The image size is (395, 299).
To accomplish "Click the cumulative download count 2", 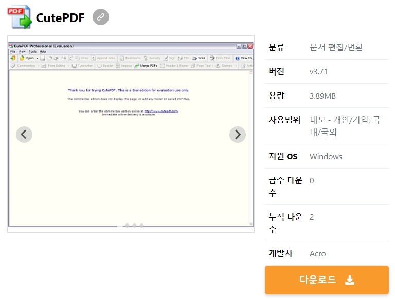I will [312, 217].
